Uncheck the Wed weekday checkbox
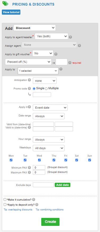This screenshot has height=232, width=100. (39, 160)
